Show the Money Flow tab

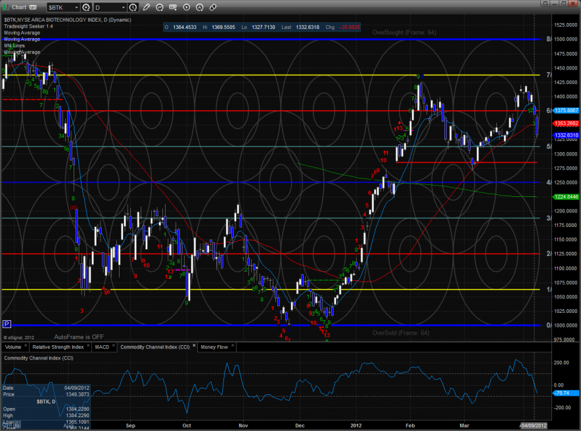(x=215, y=346)
